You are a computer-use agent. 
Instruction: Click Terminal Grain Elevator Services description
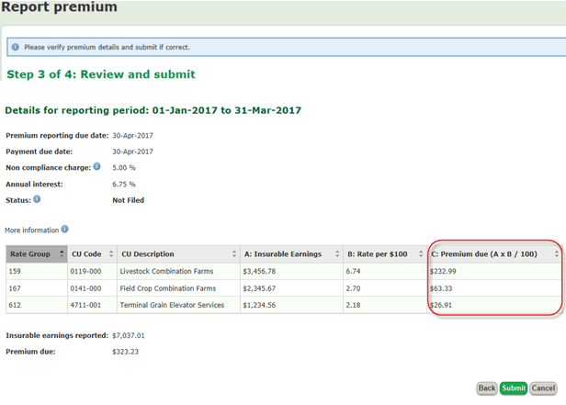point(172,305)
